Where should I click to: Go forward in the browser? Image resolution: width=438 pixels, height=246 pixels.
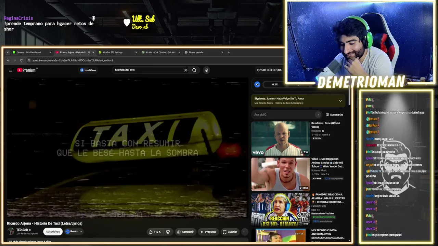(x=15, y=60)
